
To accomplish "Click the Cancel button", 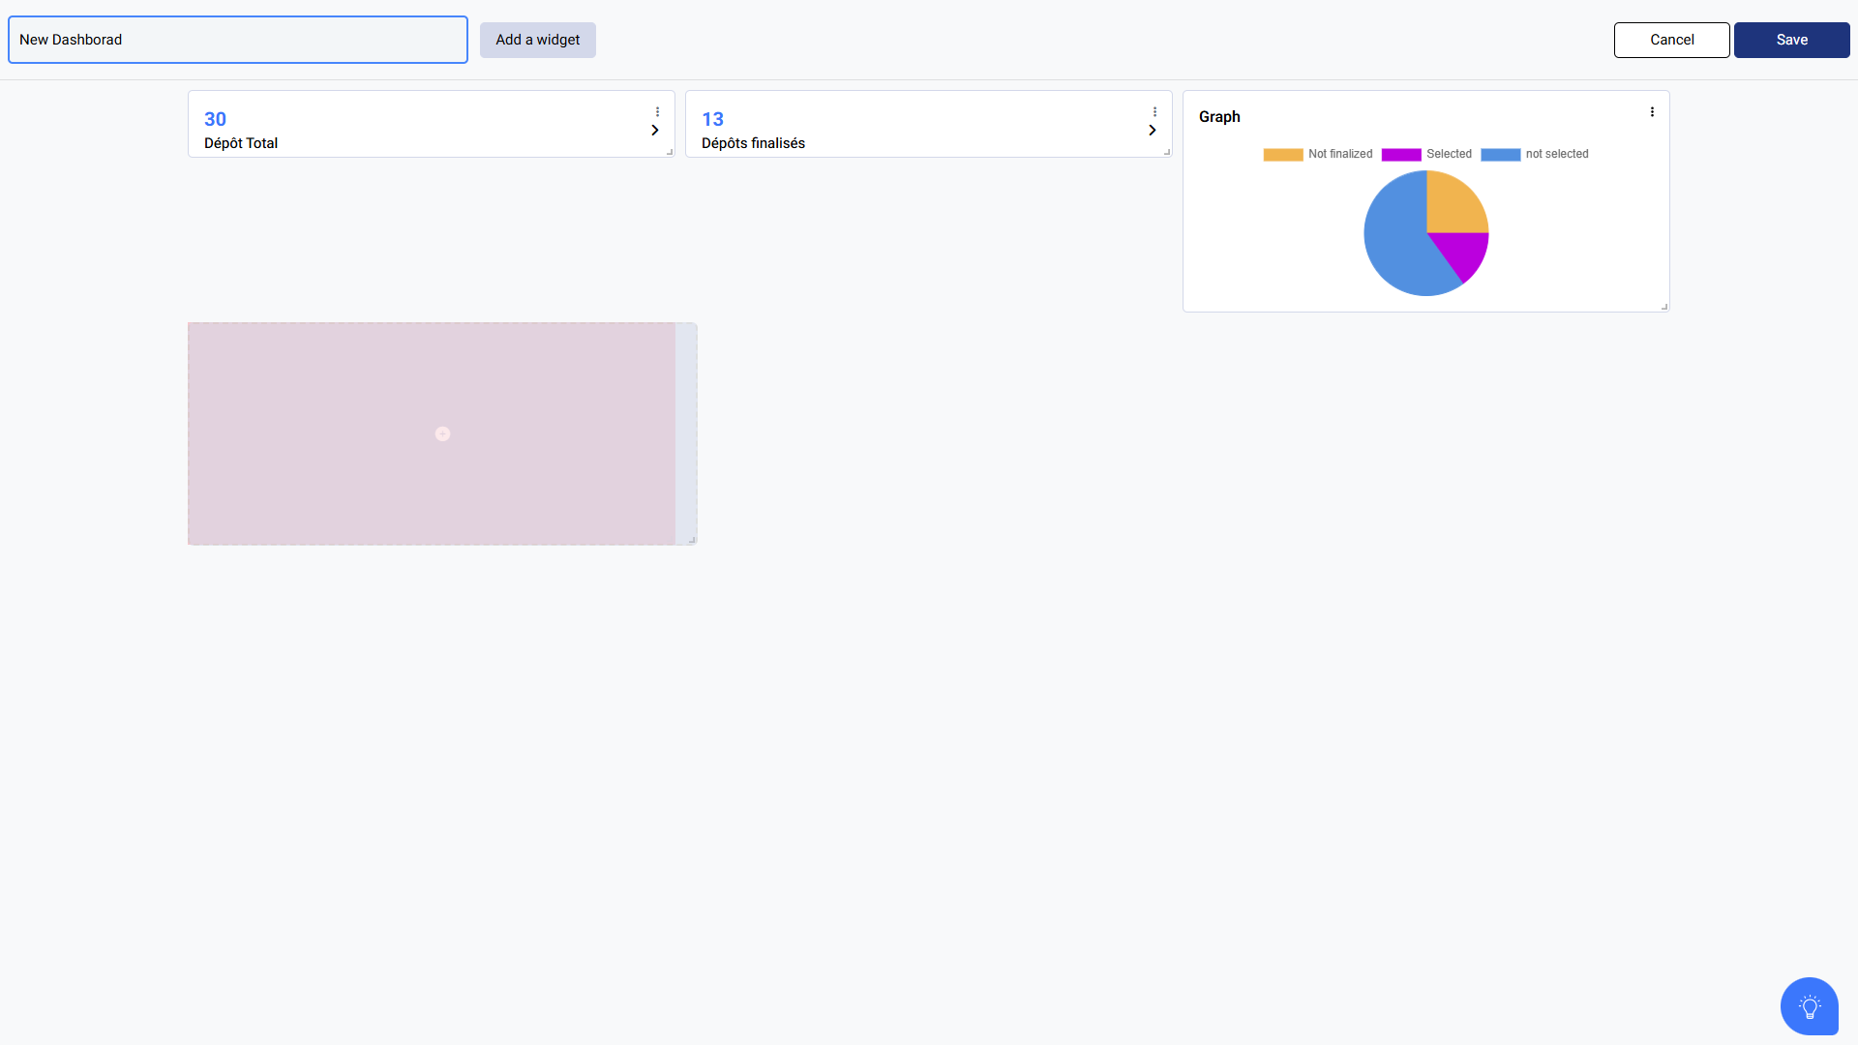I will (1671, 40).
